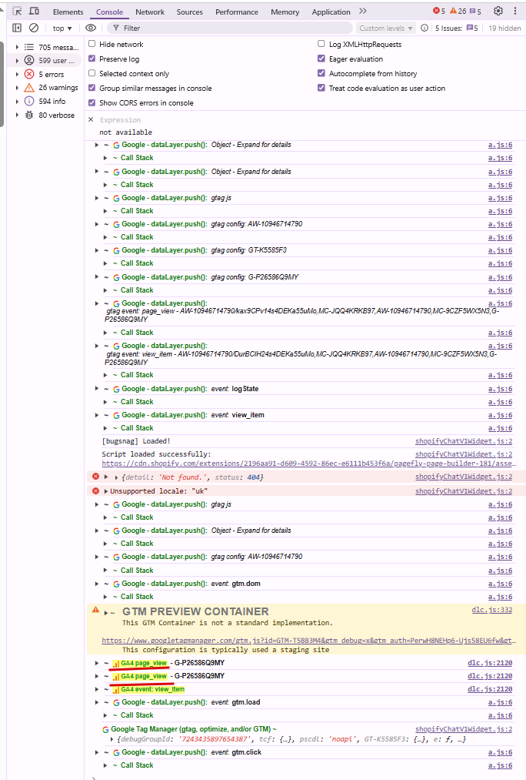Screen dimensions: 526x780
Task: Click Google icon on Google Tag Manager row
Action: [105, 729]
